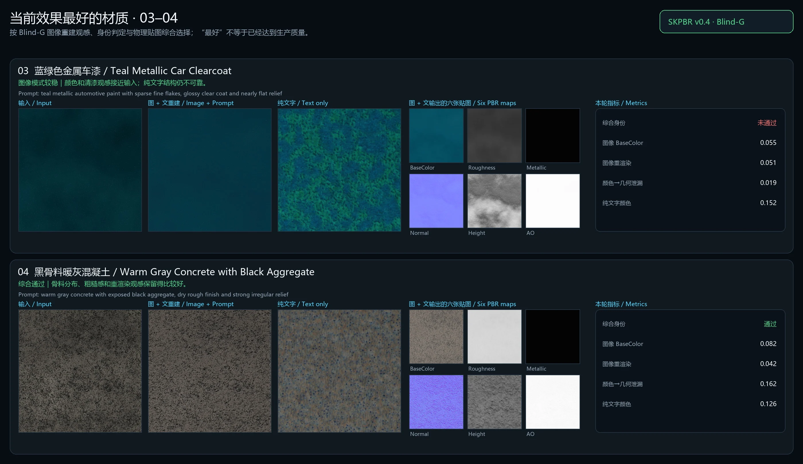Click the SKPBR v0.4 · Blind-G badge
The width and height of the screenshot is (803, 464).
click(x=726, y=22)
